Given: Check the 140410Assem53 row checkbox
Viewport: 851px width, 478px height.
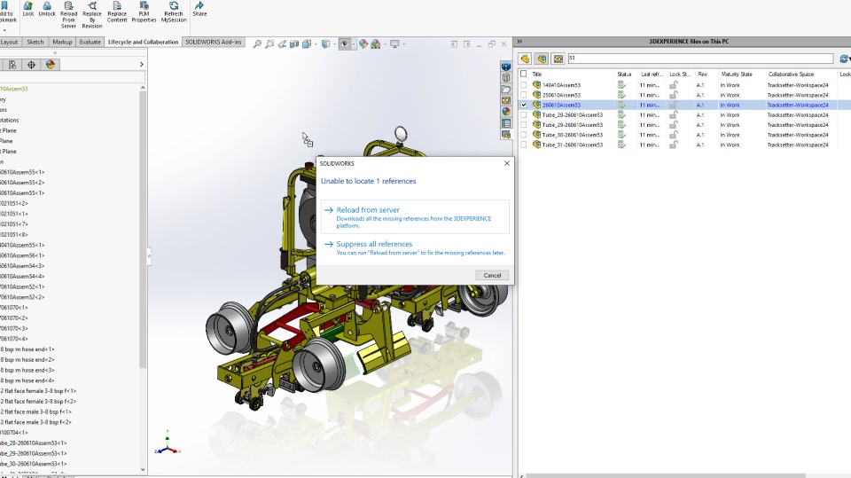Looking at the screenshot, I should point(523,85).
